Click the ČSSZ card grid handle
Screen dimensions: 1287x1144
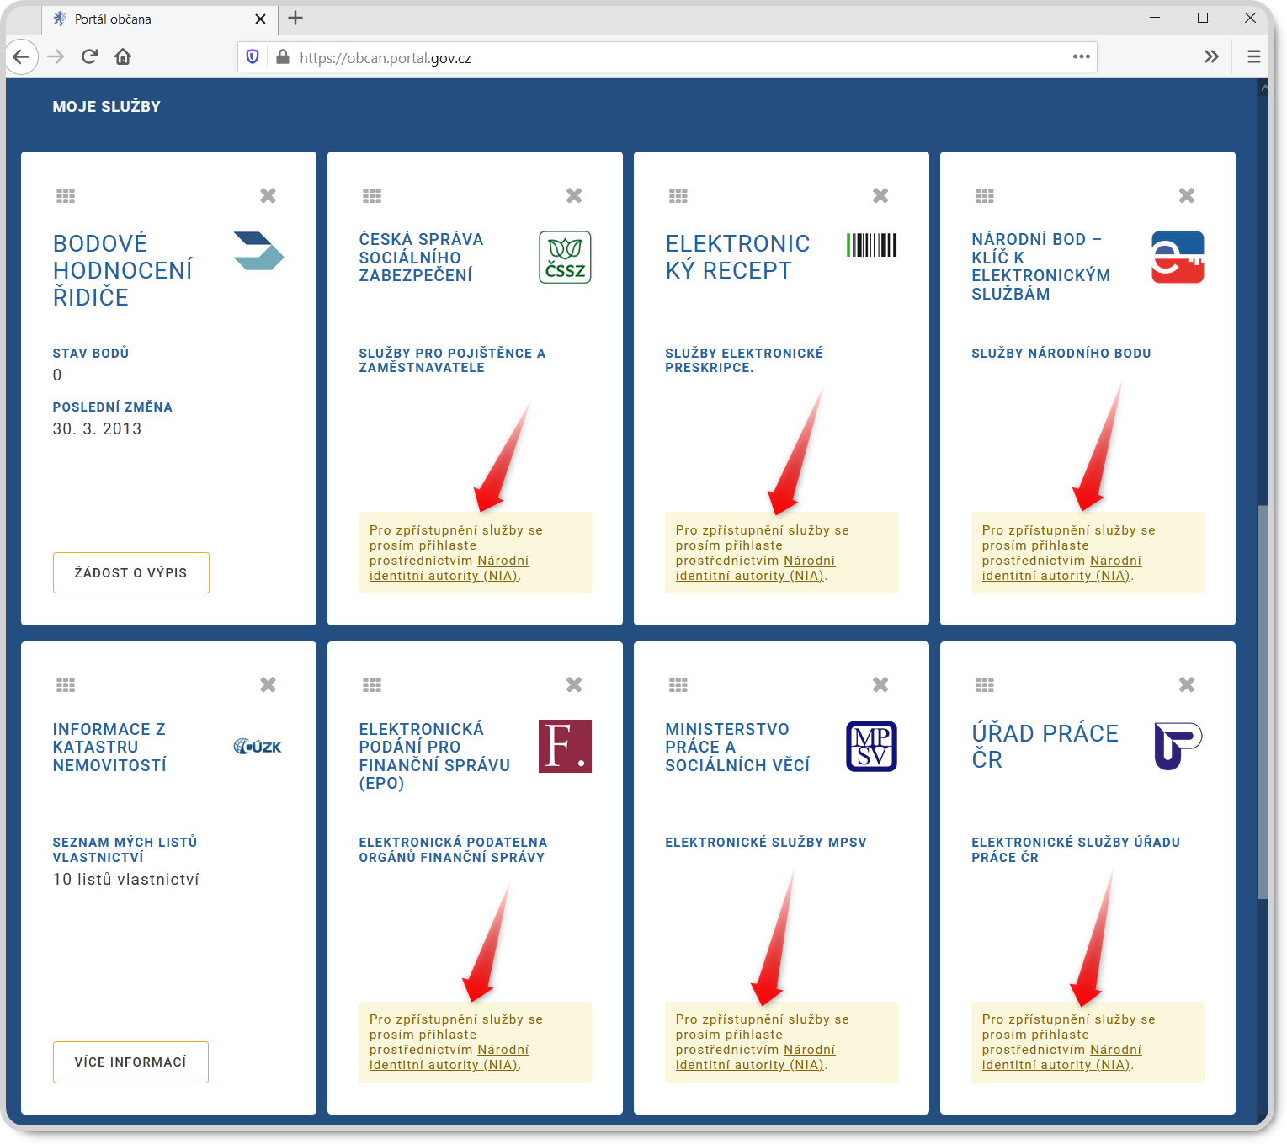click(372, 196)
